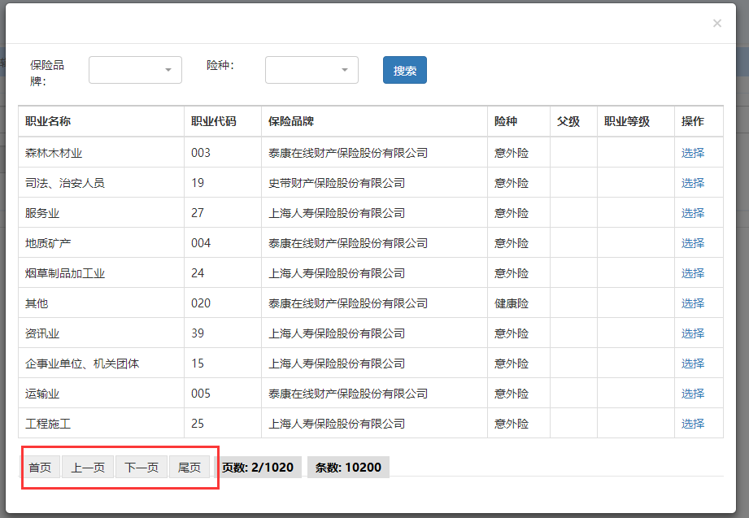
Task: Jump to the last page with 尾页
Action: click(189, 468)
